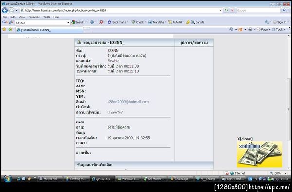Open the File menu

click(x=5, y=17)
